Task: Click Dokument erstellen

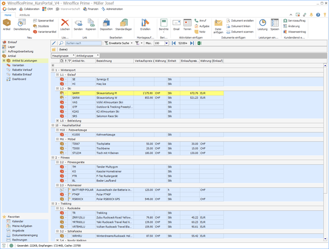Action: tap(240, 21)
